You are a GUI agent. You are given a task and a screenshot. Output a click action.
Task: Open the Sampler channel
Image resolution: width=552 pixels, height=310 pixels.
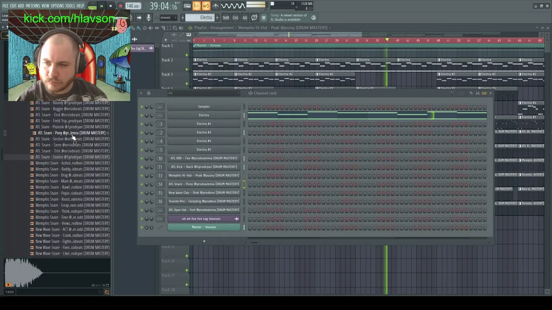(204, 106)
